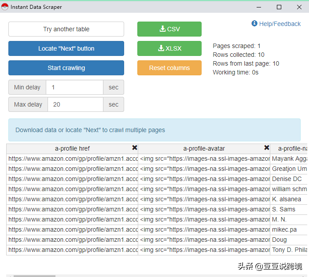Image resolution: width=309 pixels, height=277 pixels.
Task: Click profile URL in Mayank Agg row
Action: 72,159
